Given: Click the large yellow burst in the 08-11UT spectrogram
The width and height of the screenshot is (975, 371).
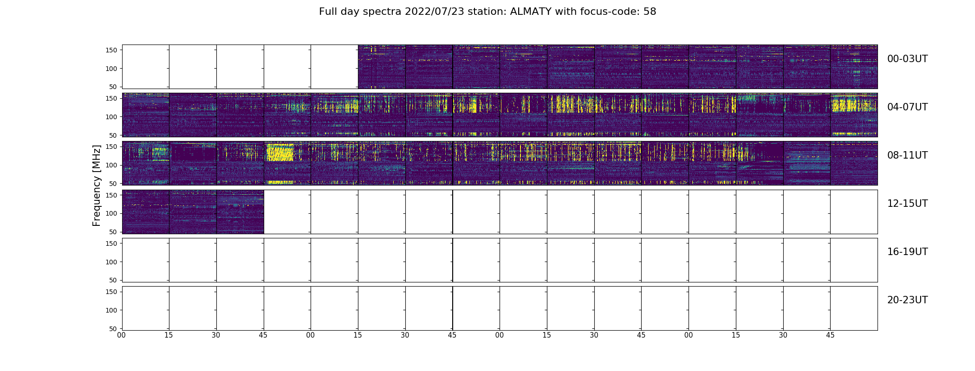Looking at the screenshot, I should tap(280, 152).
